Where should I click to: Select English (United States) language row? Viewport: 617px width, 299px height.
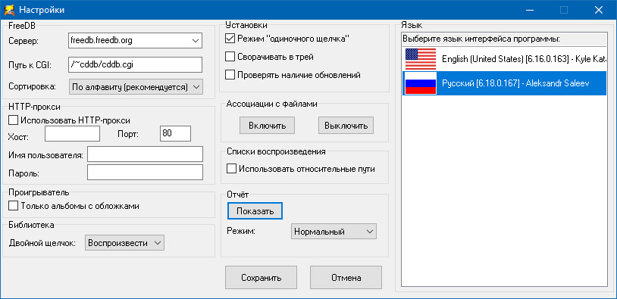coord(505,59)
